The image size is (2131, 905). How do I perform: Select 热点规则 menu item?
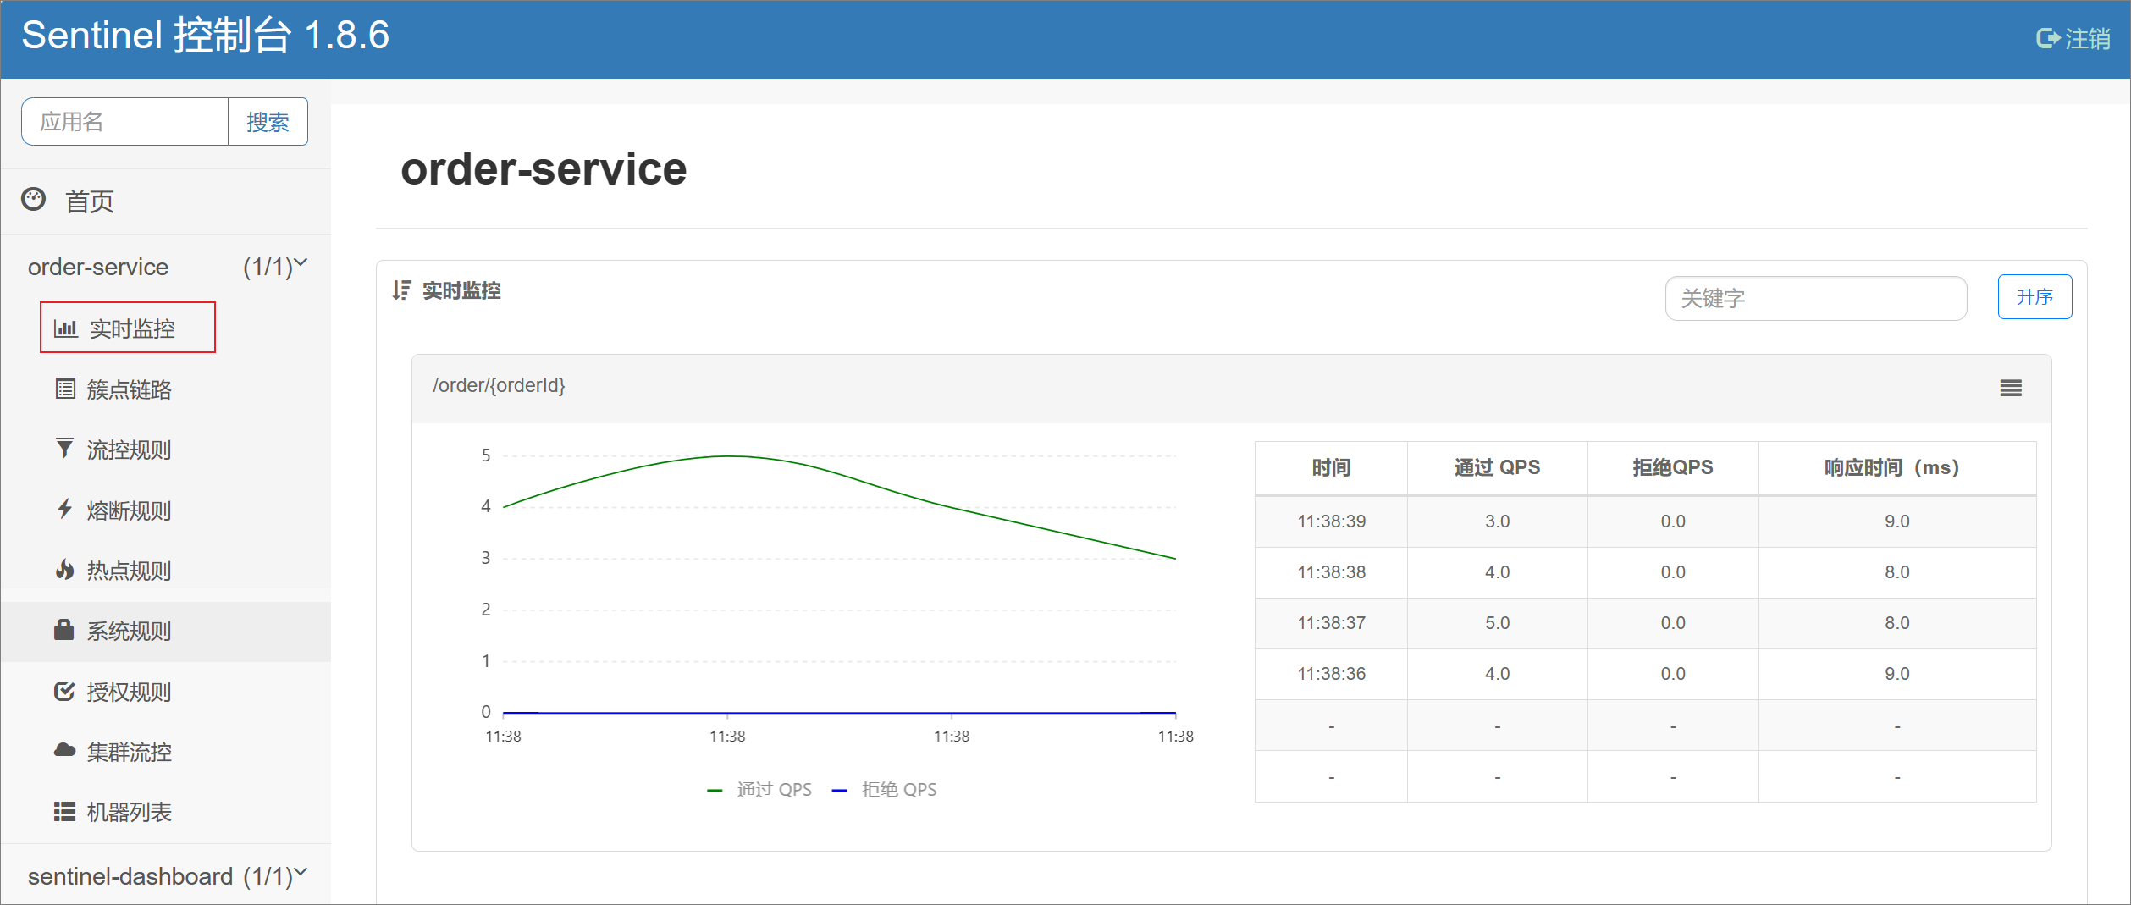coord(130,571)
